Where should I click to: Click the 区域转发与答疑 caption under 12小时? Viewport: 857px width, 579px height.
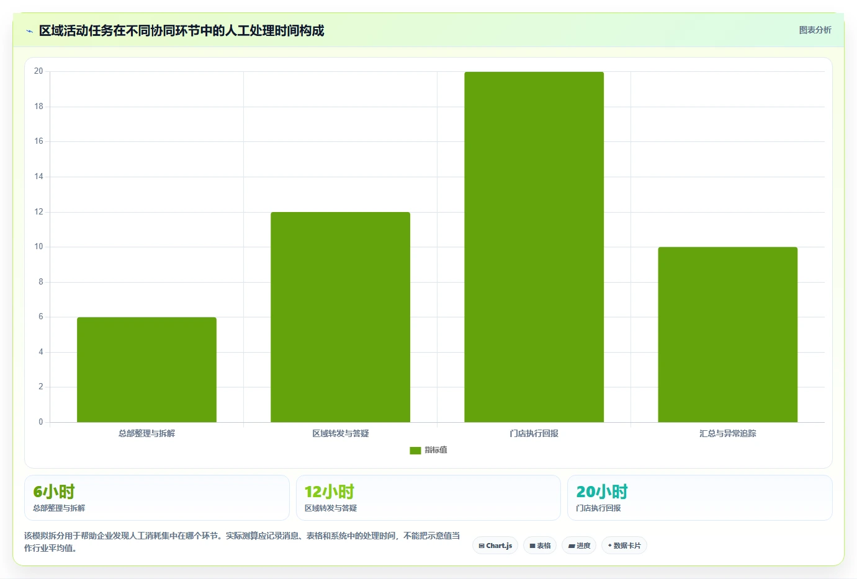pos(331,508)
